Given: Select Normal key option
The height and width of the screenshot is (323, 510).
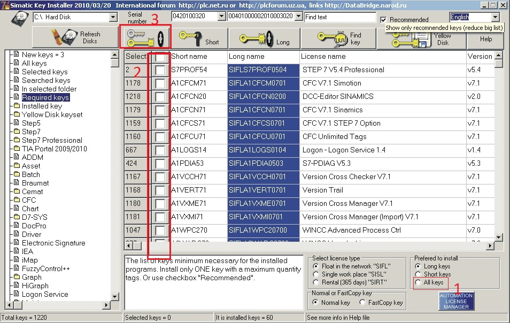Looking at the screenshot, I should point(315,303).
